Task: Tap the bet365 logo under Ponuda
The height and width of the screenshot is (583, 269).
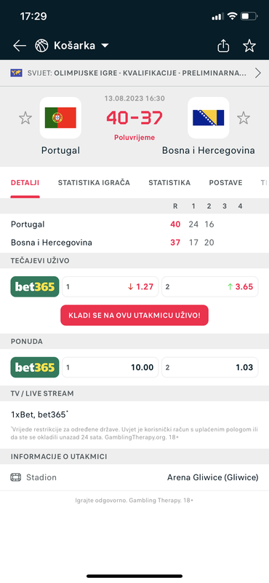Action: point(35,367)
